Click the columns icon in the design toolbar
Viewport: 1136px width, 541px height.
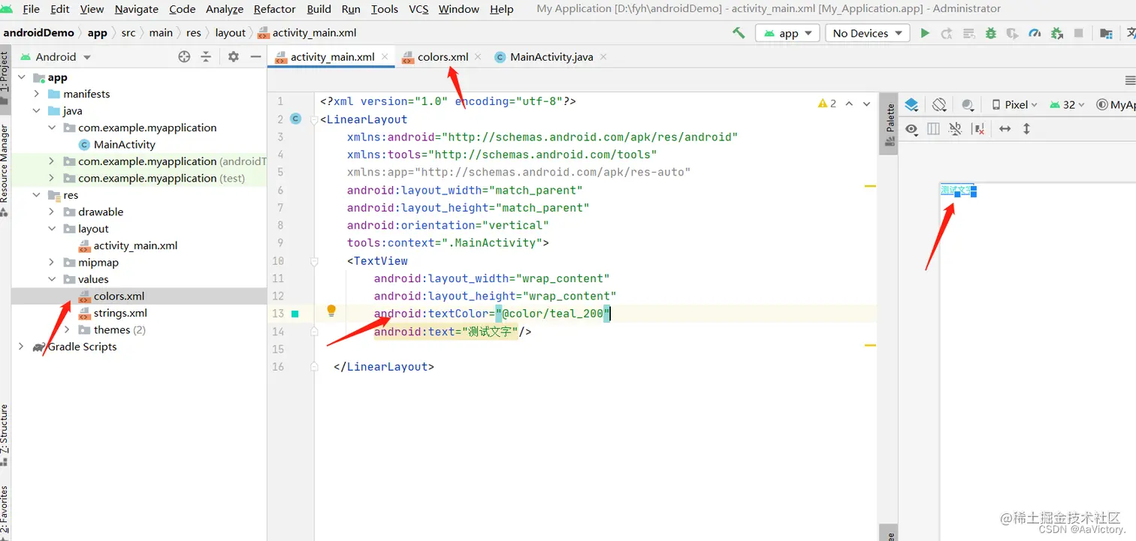click(933, 129)
